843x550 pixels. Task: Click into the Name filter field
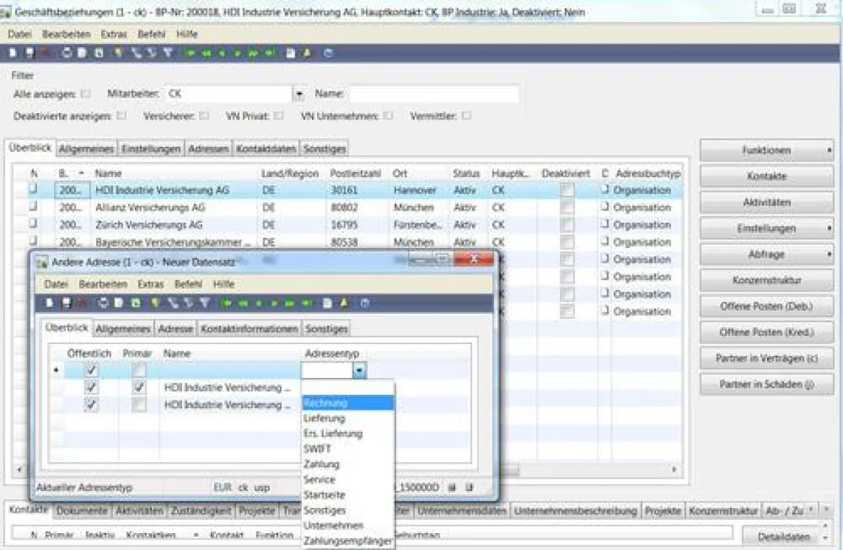click(x=434, y=94)
